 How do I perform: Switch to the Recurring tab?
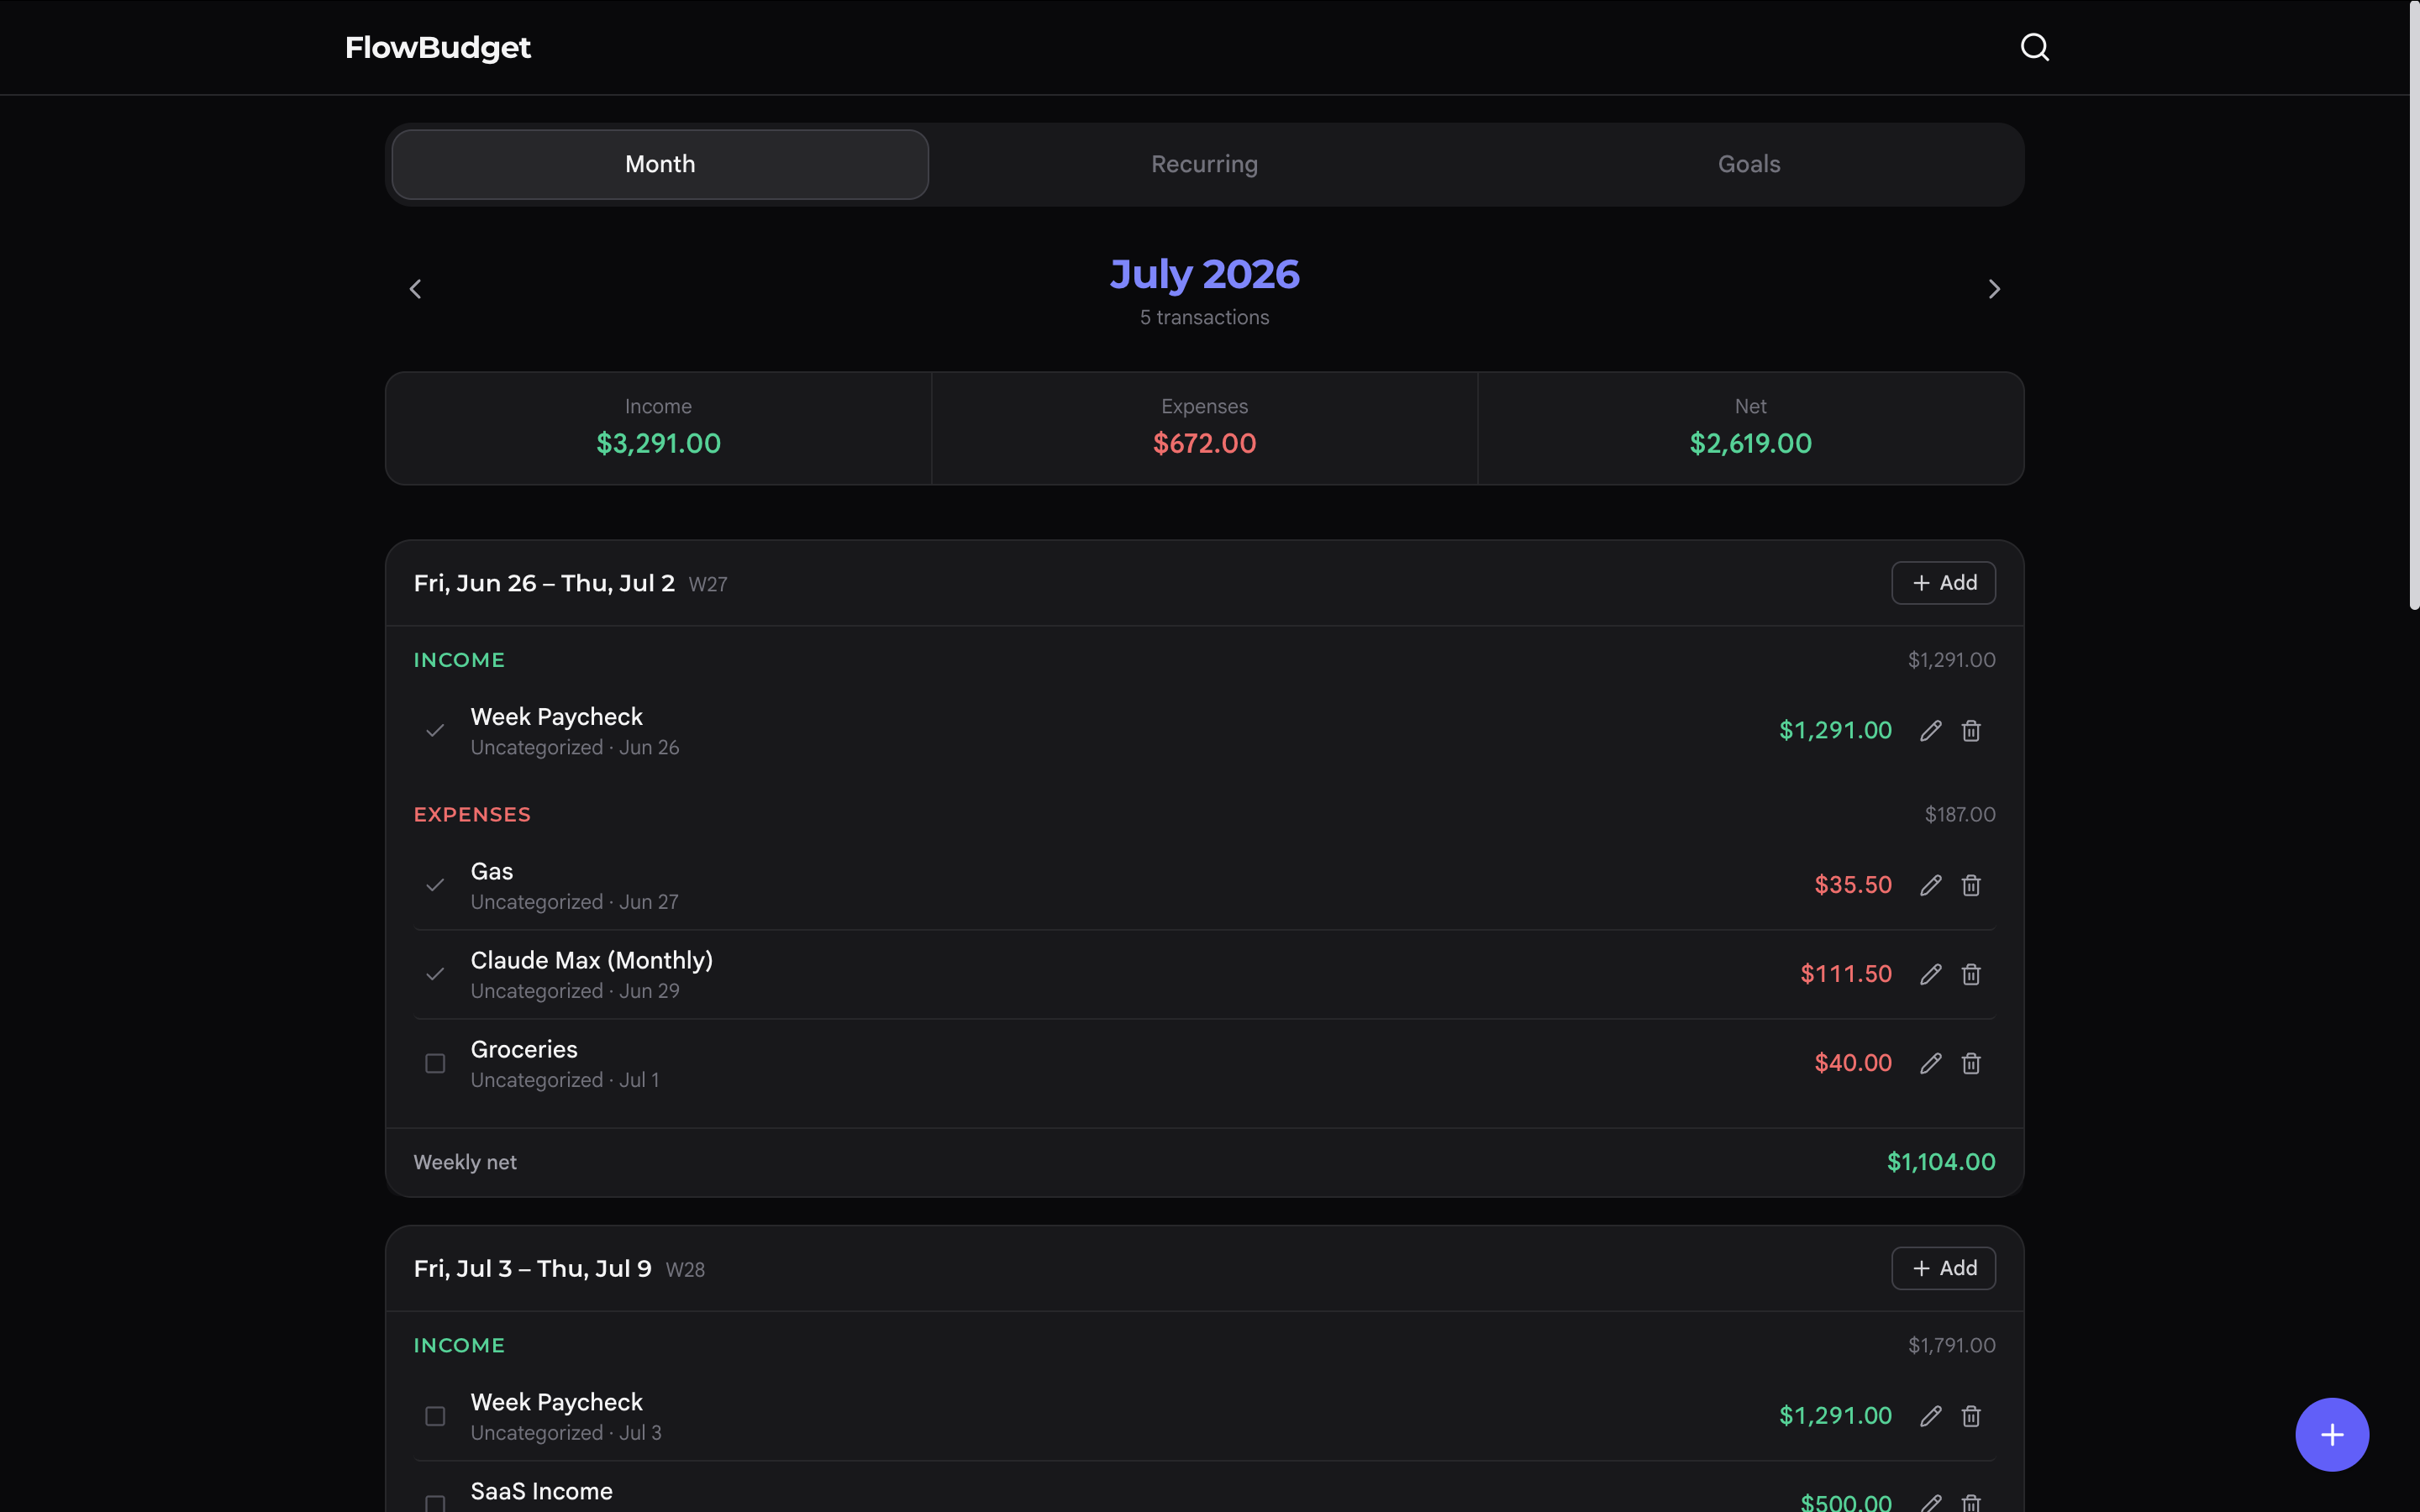(x=1204, y=164)
